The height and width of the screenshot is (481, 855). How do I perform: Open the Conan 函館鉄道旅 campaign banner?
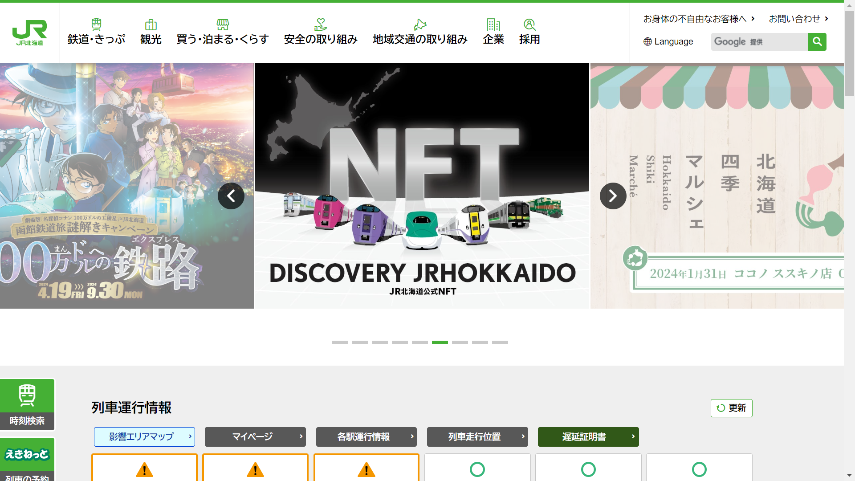pyautogui.click(x=127, y=186)
